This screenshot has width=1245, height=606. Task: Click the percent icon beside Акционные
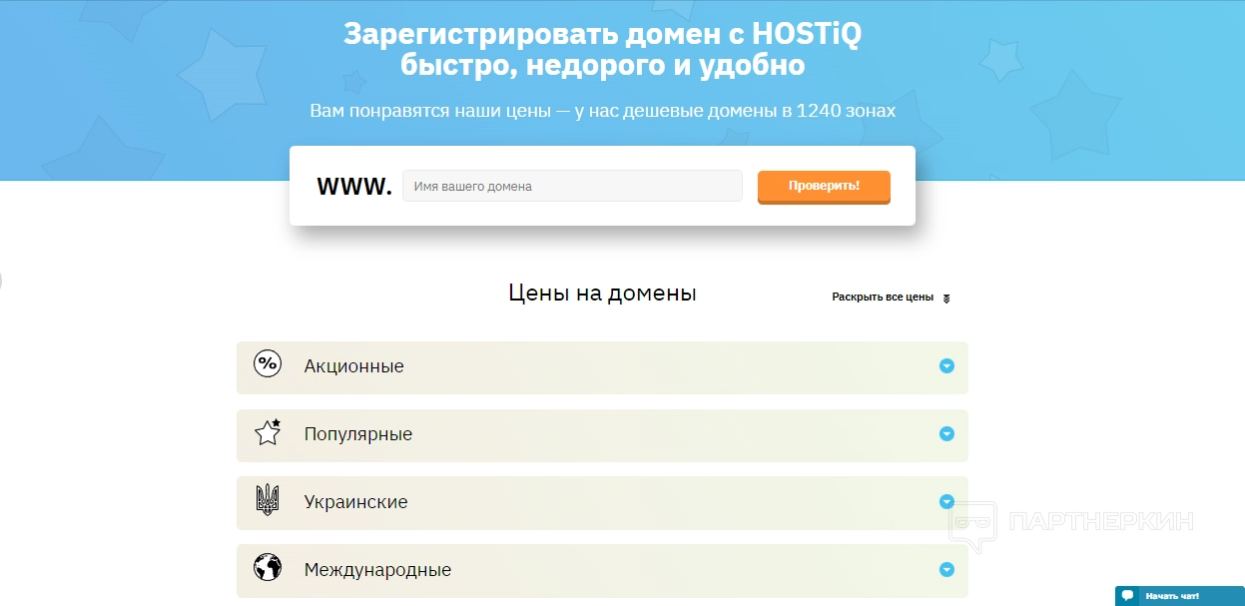268,364
